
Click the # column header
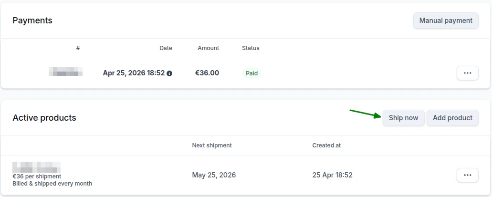coord(78,48)
